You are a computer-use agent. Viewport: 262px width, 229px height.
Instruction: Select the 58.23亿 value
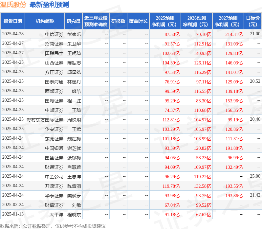pyautogui.click(x=204, y=158)
